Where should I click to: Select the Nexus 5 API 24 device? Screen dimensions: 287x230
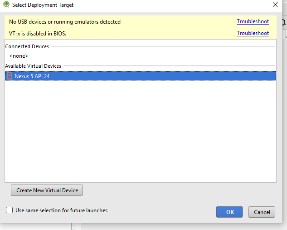(x=141, y=76)
